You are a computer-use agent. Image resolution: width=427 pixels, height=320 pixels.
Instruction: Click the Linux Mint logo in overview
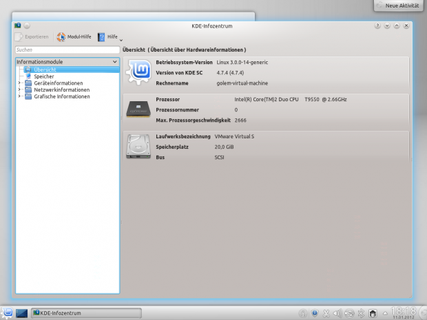[x=138, y=72]
